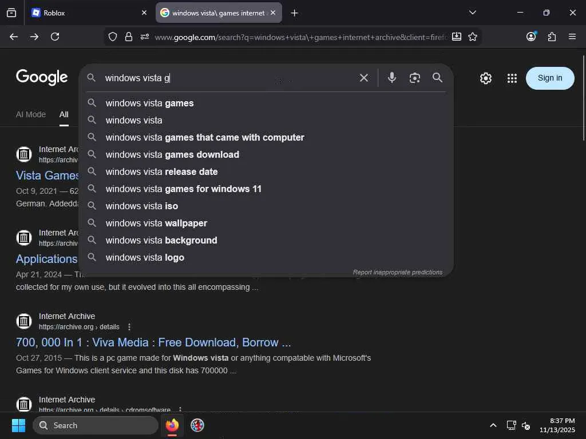Switch to AI Mode tab
Screen dimensions: 586x439
pyautogui.click(x=31, y=114)
